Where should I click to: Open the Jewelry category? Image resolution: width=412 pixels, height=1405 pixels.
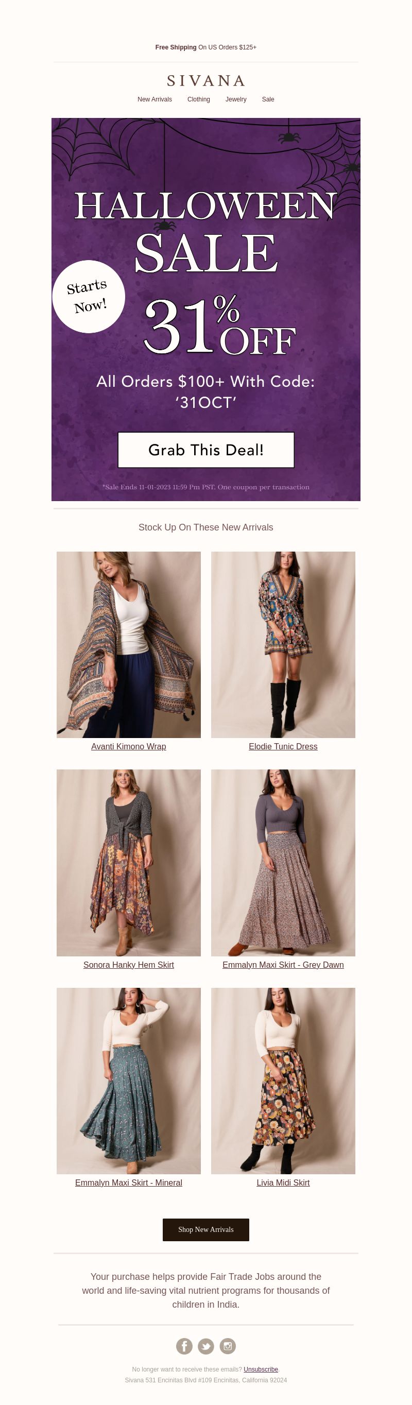pyautogui.click(x=236, y=99)
